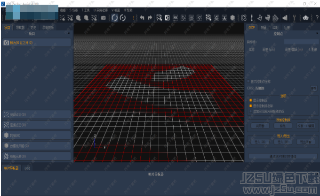Select the 绘制元素(0) project row

(x=37, y=156)
